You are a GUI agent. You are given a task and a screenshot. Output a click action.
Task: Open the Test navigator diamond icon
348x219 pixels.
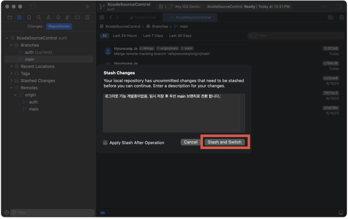tap(58, 17)
